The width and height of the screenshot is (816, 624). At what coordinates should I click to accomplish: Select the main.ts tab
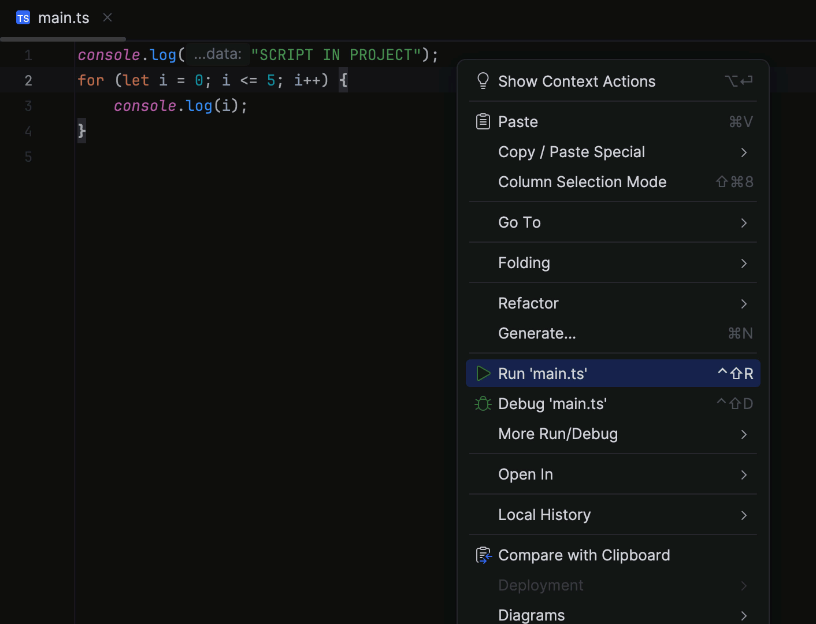[x=64, y=17]
